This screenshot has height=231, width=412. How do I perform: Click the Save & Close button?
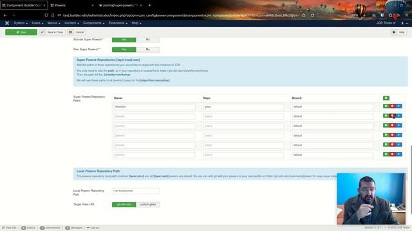(x=53, y=32)
